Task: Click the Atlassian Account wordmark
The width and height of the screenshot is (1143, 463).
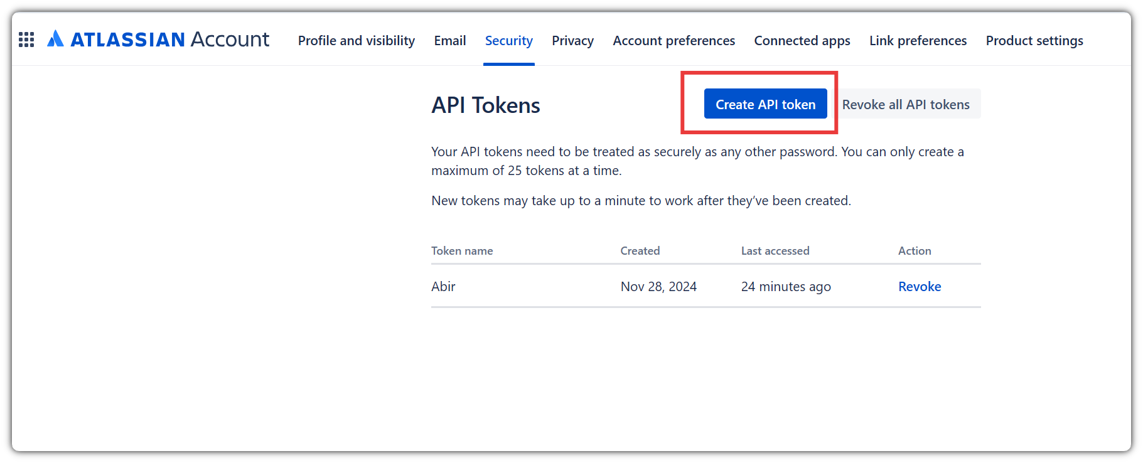Action: coord(169,40)
